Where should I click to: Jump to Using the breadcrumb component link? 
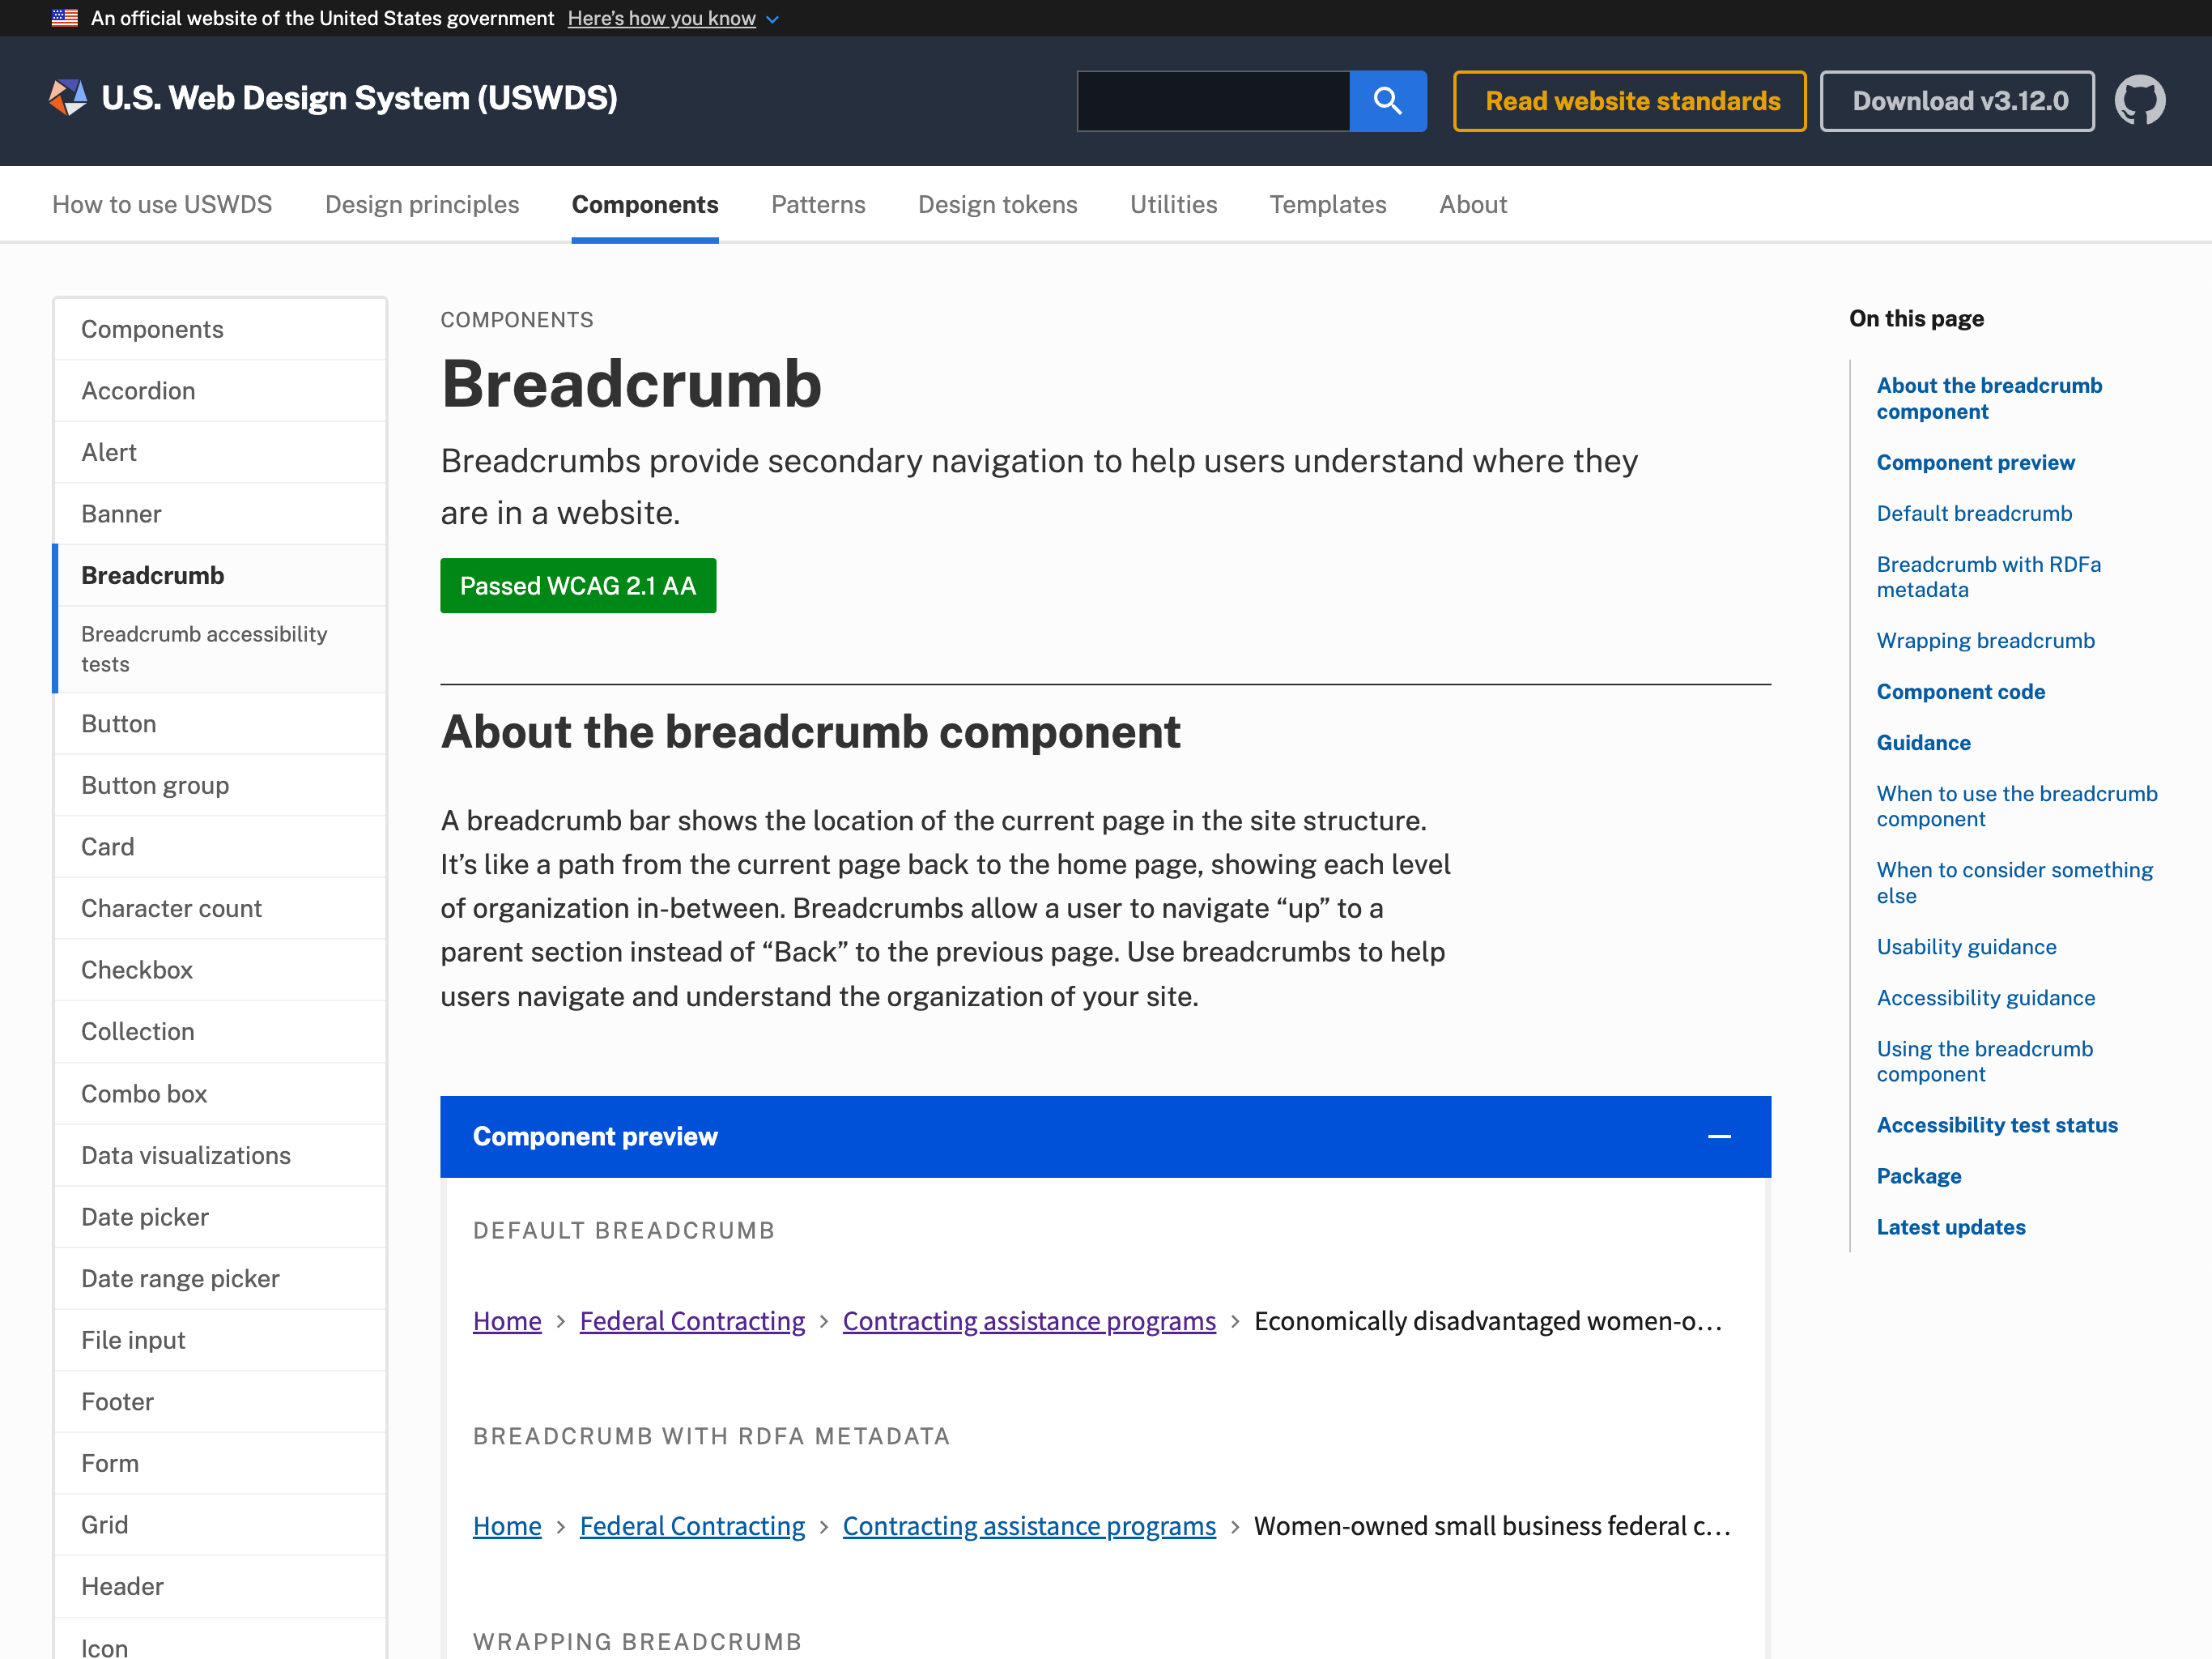pyautogui.click(x=1984, y=1060)
